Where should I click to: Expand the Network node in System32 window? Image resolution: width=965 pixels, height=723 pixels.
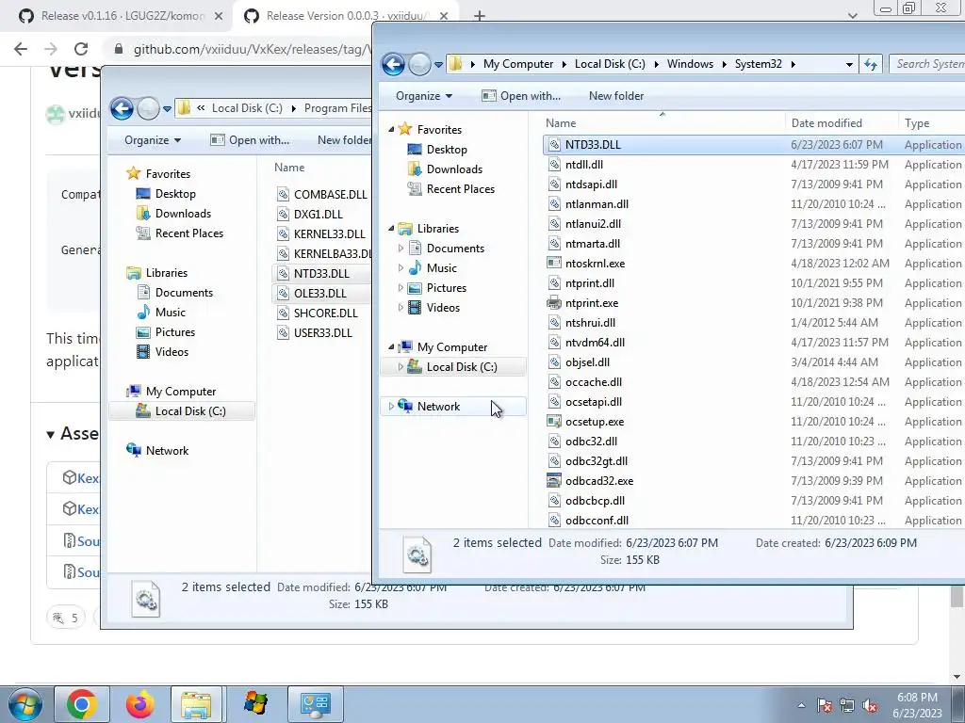391,407
